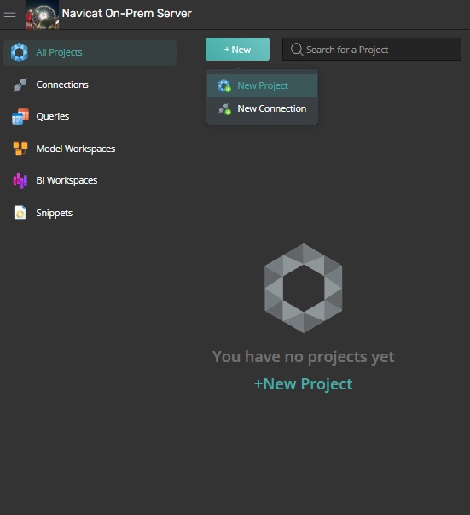
Task: Click the New Connection icon in dropdown
Action: pyautogui.click(x=225, y=108)
